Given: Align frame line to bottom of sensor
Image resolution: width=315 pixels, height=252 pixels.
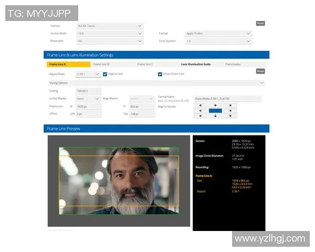Looking at the screenshot, I should tap(215, 116).
